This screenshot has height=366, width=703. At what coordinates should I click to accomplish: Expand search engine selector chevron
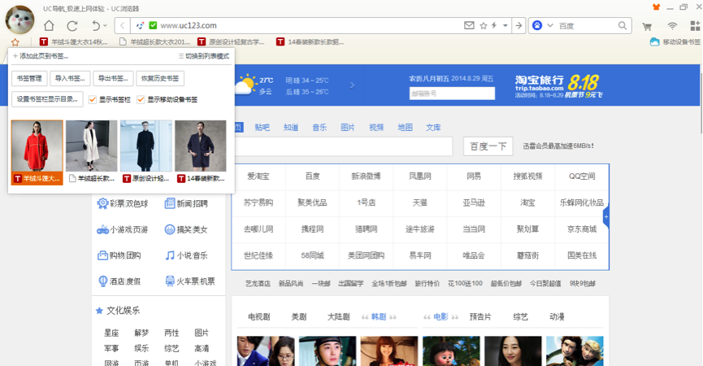coord(549,25)
